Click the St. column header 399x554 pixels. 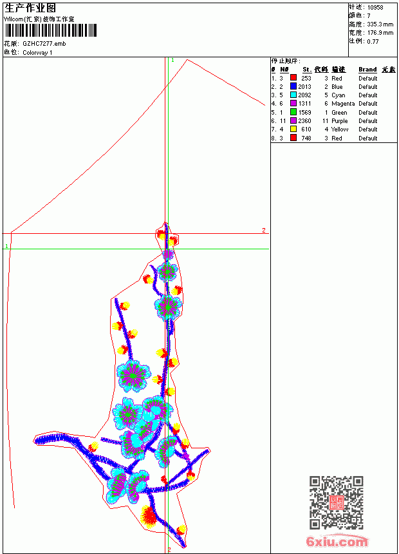307,70
